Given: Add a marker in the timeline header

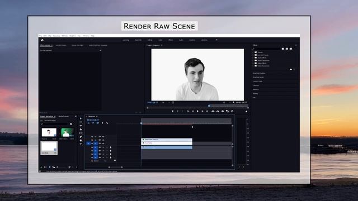Looking at the screenshot, I should pos(102,123).
